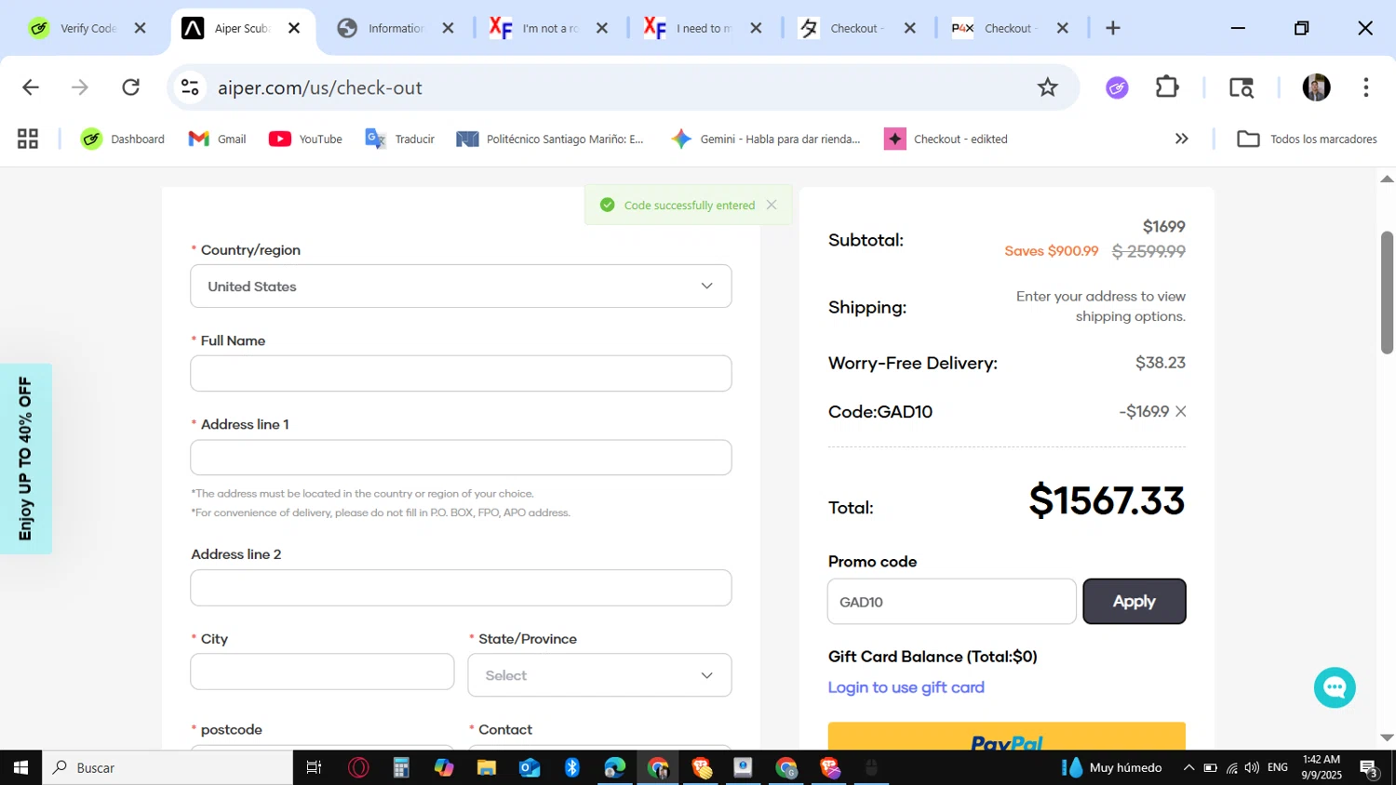
Task: Open the clock showing 1:42 AM
Action: pos(1322,767)
